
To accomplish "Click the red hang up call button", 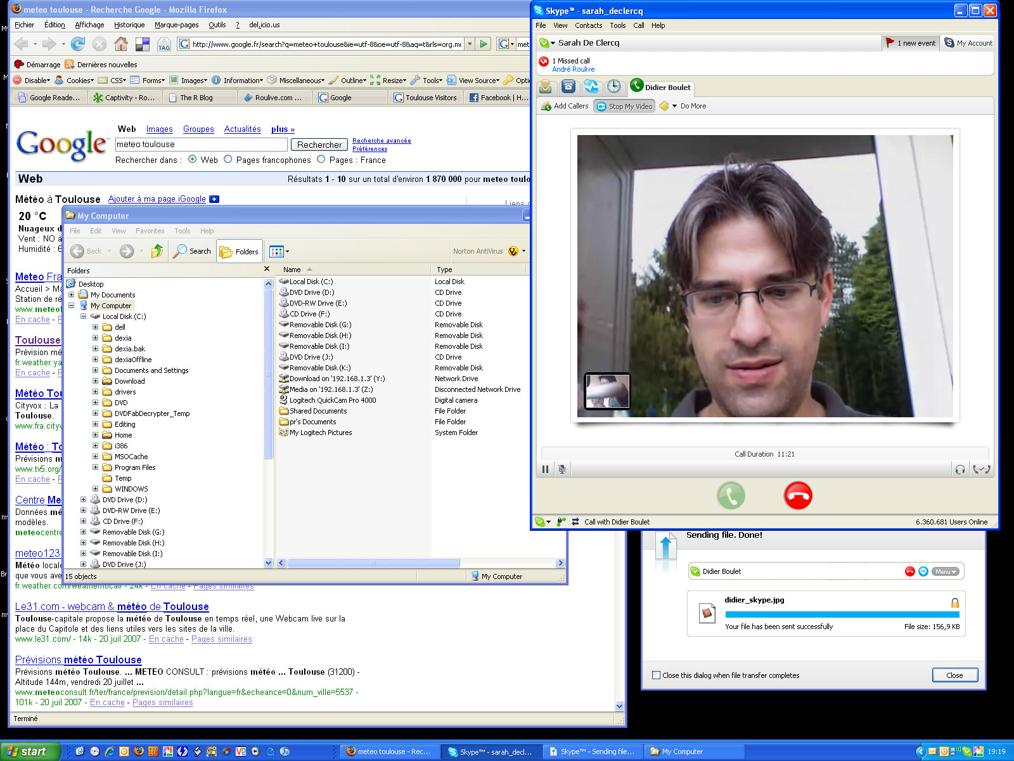I will (798, 496).
